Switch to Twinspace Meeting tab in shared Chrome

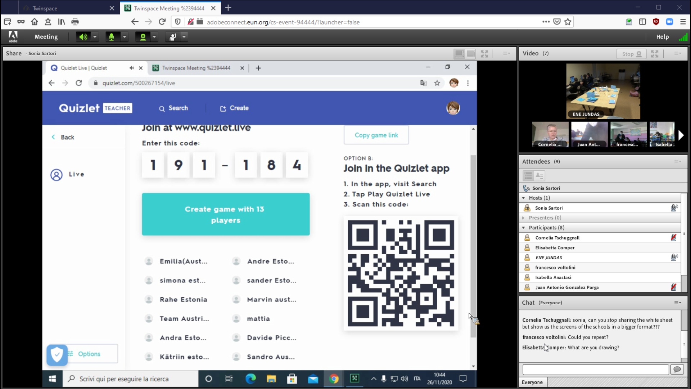coord(196,68)
